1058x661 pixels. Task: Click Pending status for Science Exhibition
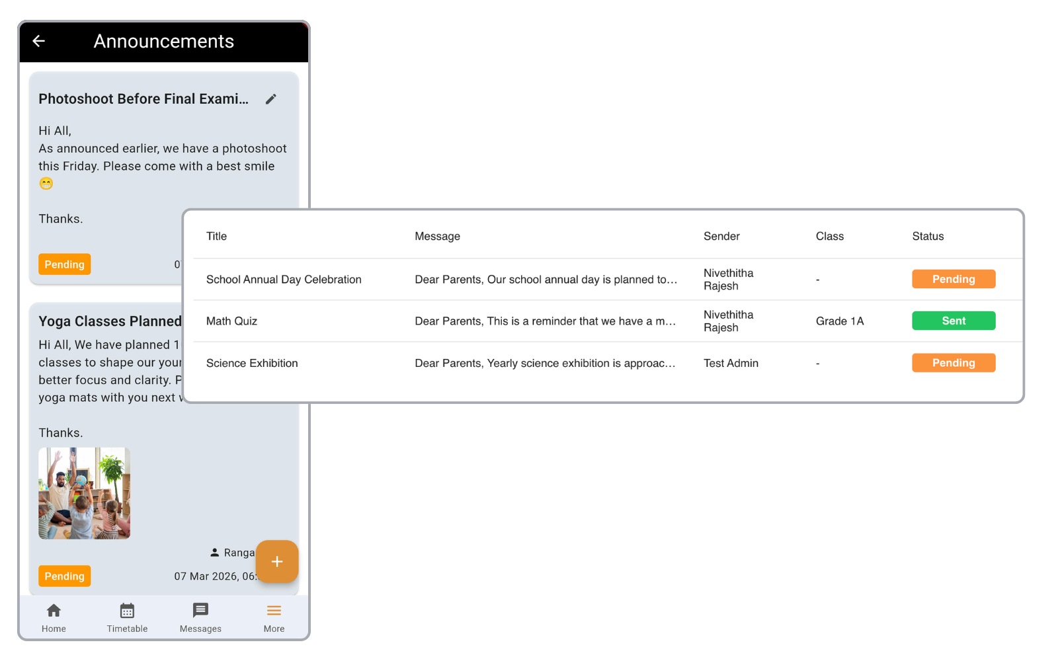[953, 363]
